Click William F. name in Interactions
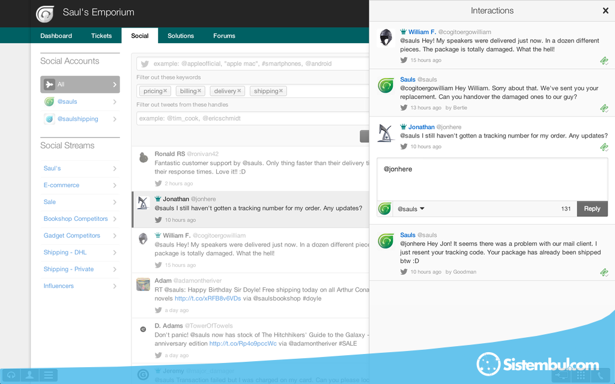This screenshot has width=615, height=384. (x=422, y=32)
